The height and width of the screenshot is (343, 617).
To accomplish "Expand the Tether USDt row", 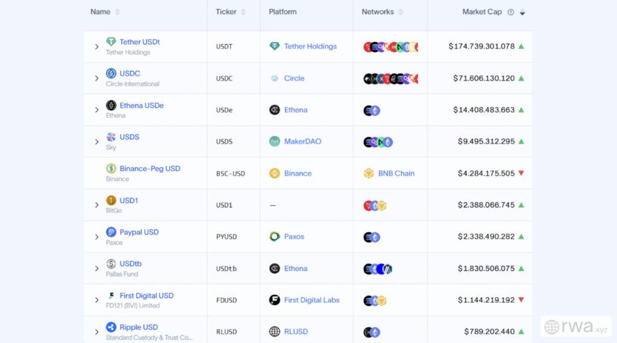I will point(96,46).
